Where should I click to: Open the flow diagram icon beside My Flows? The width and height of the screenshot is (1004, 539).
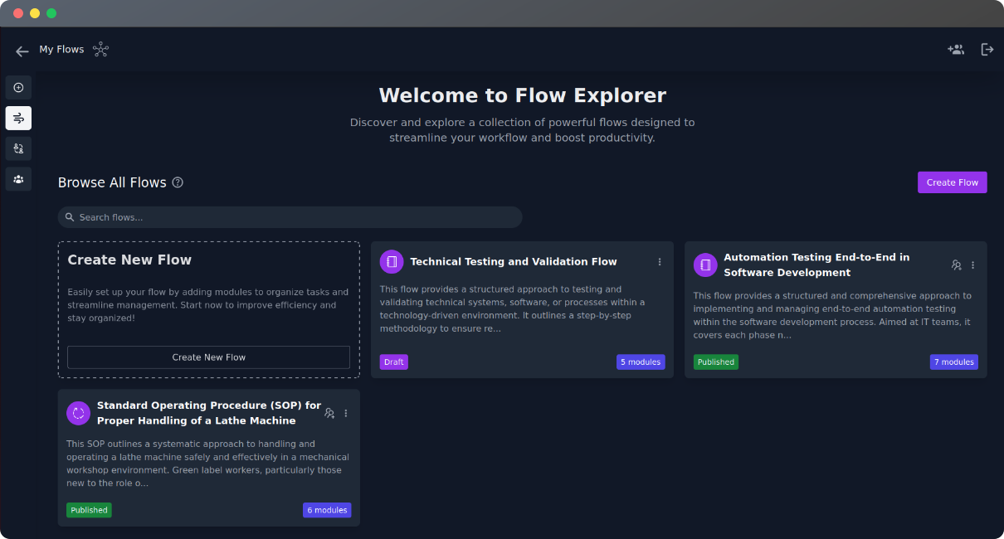(x=100, y=49)
